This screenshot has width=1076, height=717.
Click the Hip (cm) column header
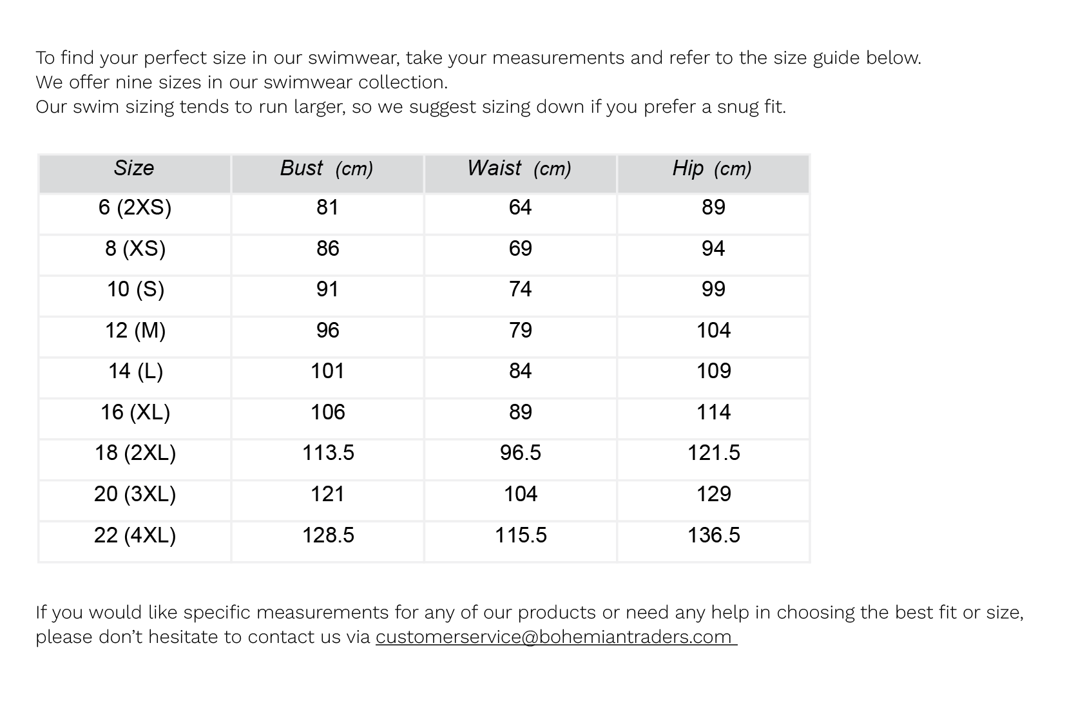(712, 169)
